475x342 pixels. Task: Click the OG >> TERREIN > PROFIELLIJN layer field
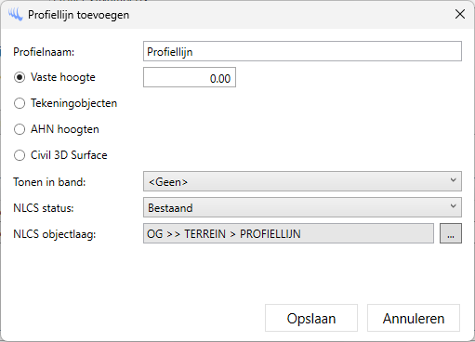click(288, 233)
